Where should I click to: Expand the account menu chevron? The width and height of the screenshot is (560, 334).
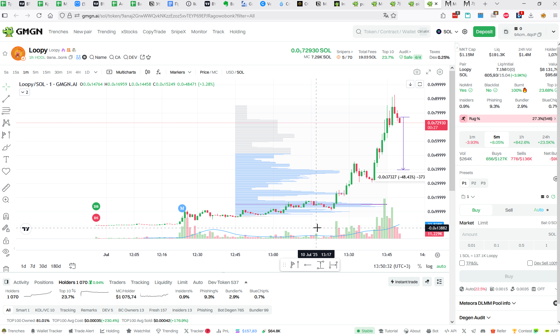[x=553, y=32]
